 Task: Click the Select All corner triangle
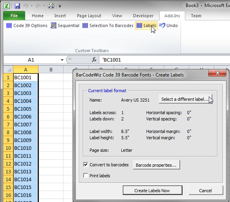[8, 69]
